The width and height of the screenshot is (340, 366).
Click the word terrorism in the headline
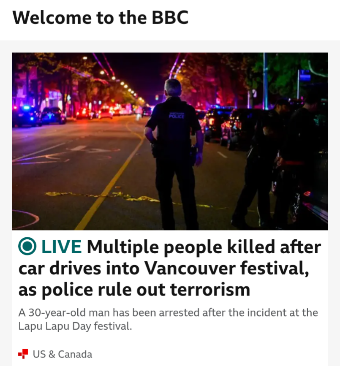[210, 290]
